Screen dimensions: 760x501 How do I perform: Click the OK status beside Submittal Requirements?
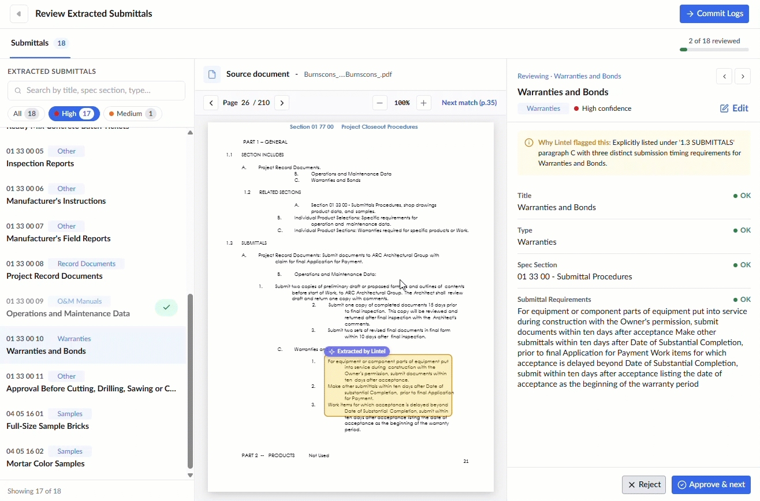(x=742, y=300)
